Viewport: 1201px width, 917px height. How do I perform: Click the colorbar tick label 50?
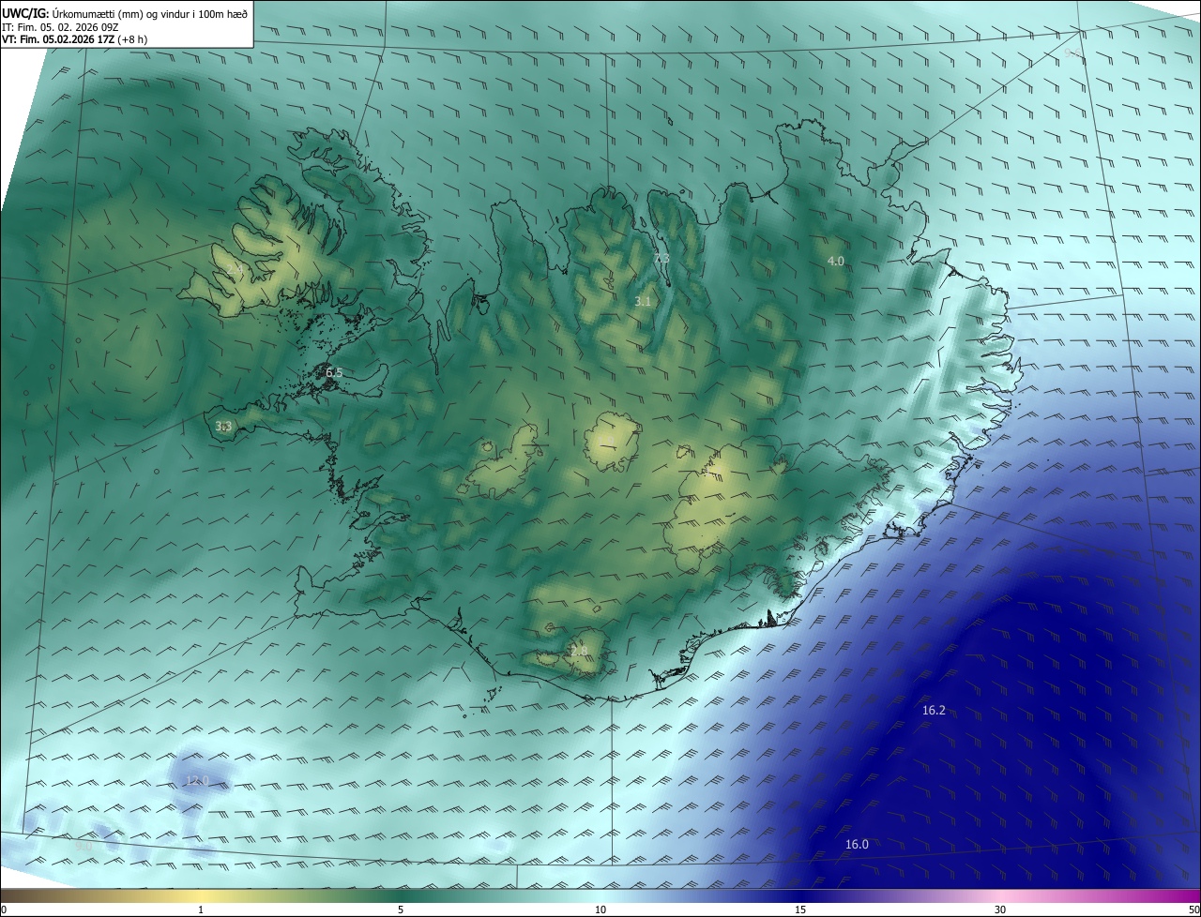(1193, 910)
